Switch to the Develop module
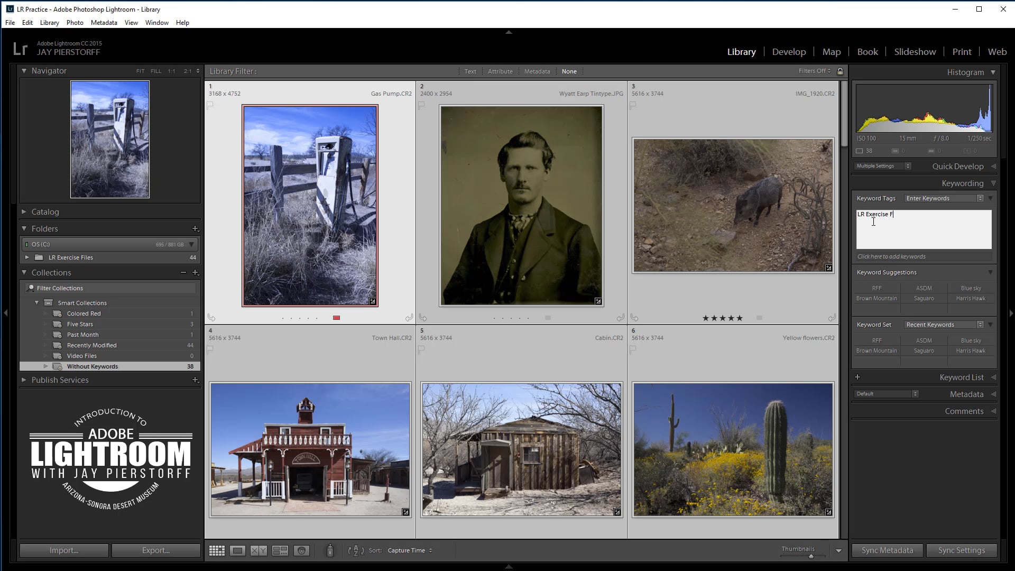 coord(789,52)
